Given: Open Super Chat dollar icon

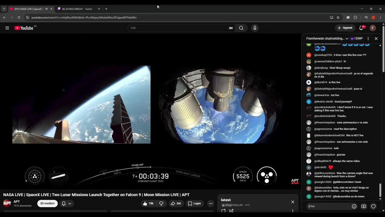Looking at the screenshot, I should (364, 206).
